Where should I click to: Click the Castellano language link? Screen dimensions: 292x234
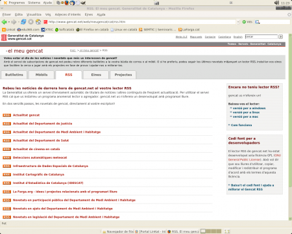click(x=225, y=37)
